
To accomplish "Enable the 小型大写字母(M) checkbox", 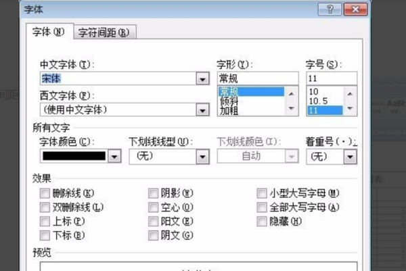I will (x=262, y=193).
